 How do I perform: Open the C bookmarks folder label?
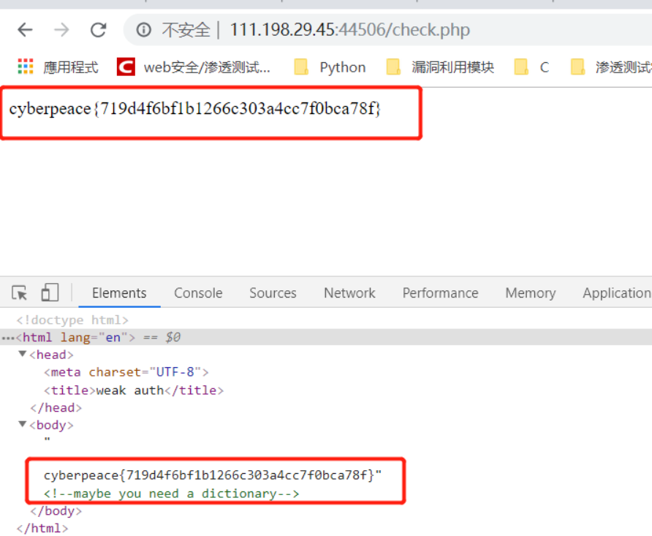[x=545, y=67]
